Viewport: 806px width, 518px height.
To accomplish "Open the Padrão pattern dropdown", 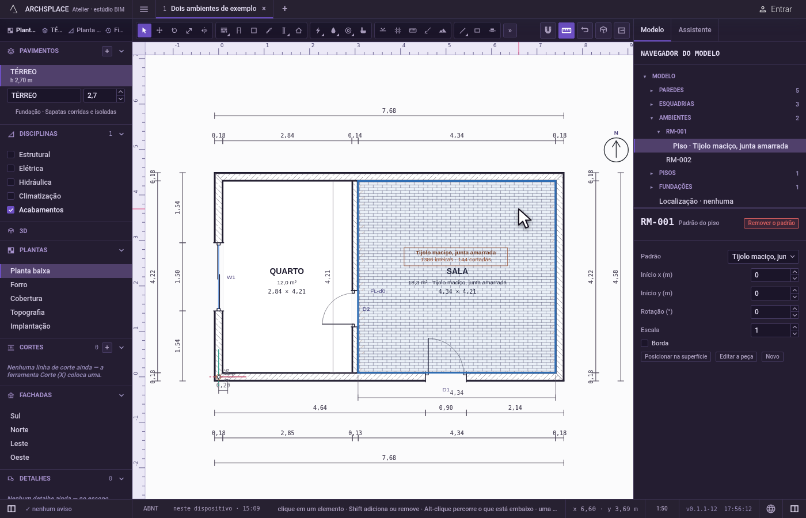I will 763,257.
